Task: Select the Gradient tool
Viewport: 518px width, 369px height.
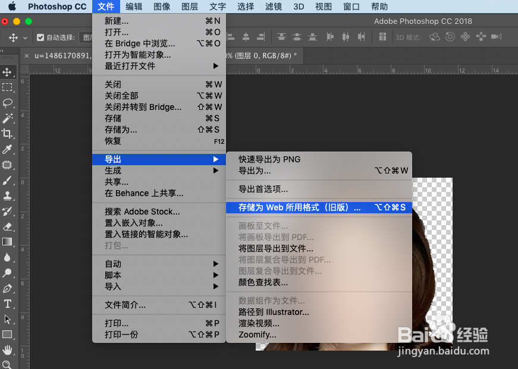Action: 8,242
